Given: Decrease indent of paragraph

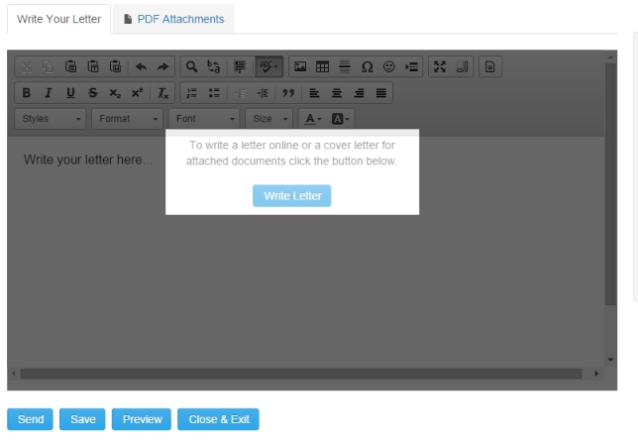Looking at the screenshot, I should 240,93.
